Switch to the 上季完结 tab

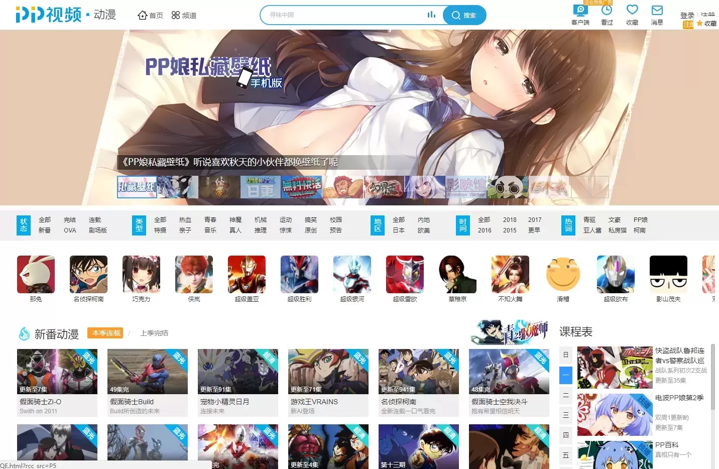(154, 333)
